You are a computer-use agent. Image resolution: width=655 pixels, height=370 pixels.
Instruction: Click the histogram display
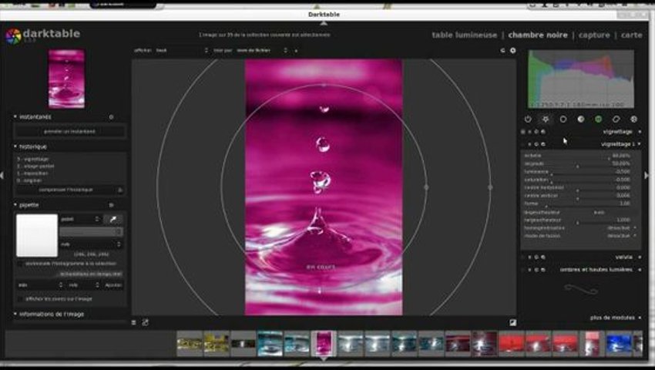pos(581,79)
